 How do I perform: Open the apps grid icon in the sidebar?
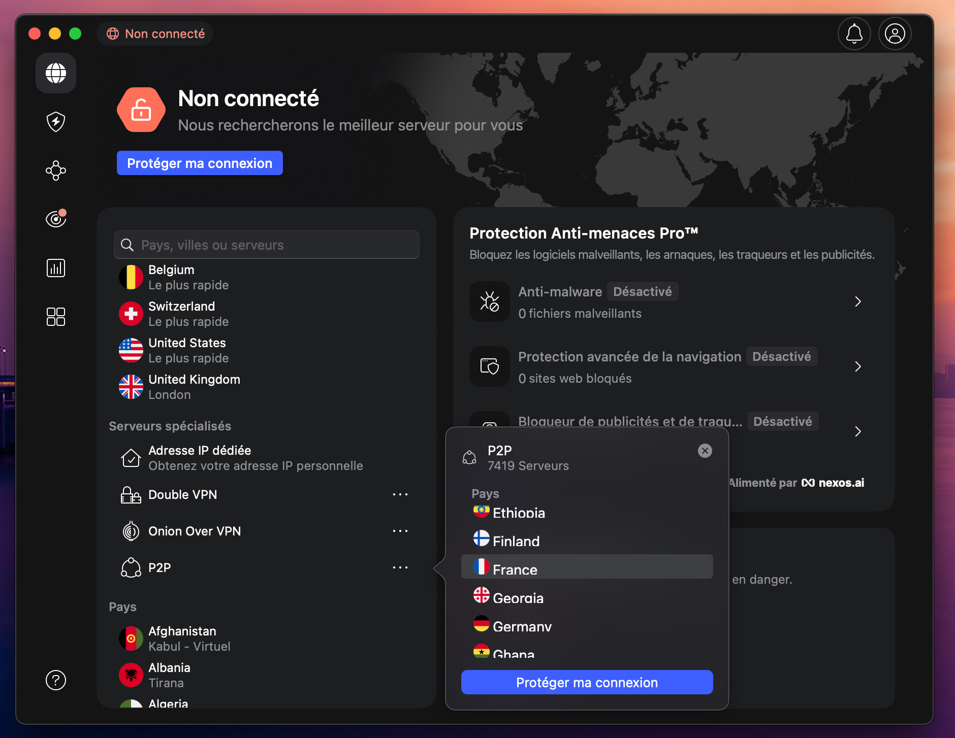click(56, 316)
